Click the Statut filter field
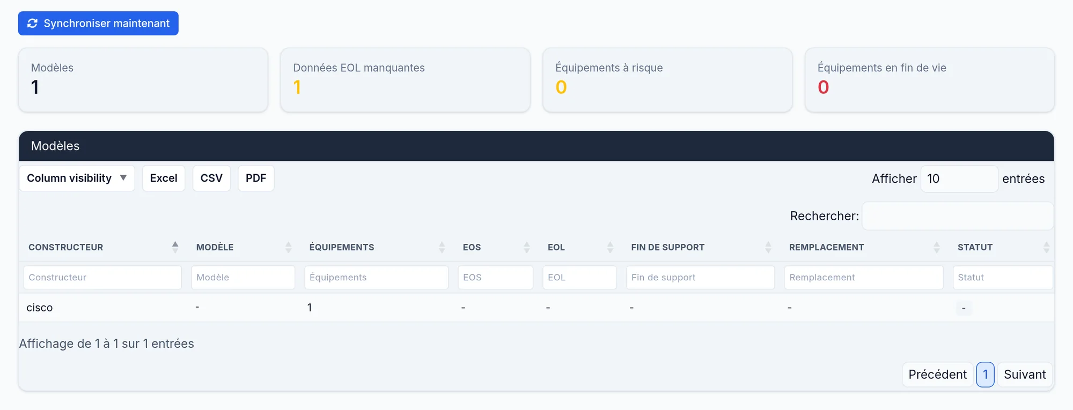This screenshot has height=410, width=1073. [x=1003, y=278]
